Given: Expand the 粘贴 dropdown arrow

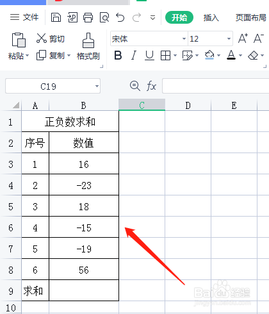Looking at the screenshot, I should click(x=28, y=56).
